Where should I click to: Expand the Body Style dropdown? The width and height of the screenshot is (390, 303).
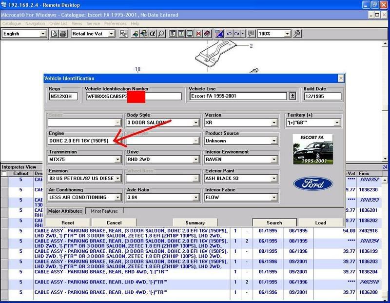[x=196, y=122]
